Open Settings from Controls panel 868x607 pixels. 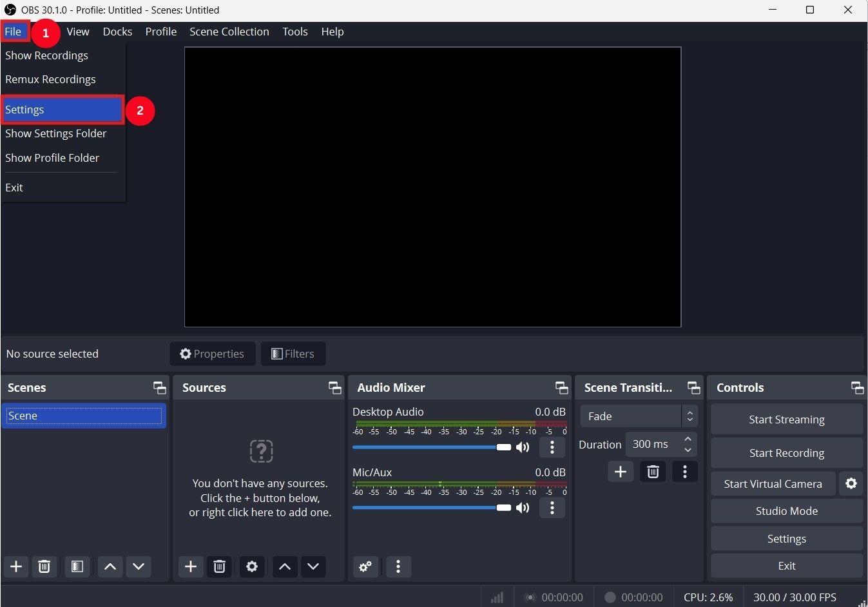click(x=787, y=539)
